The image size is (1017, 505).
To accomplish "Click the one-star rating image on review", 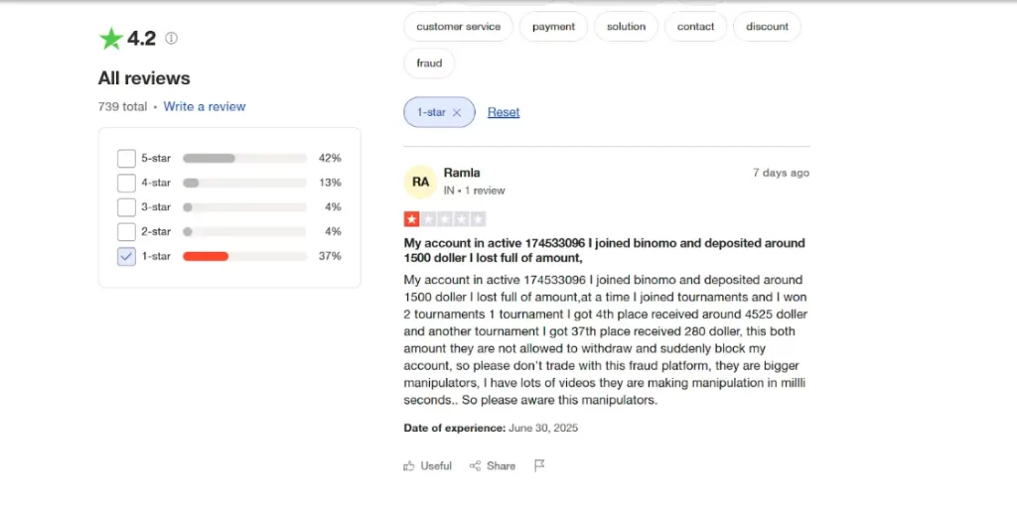I will coord(444,219).
